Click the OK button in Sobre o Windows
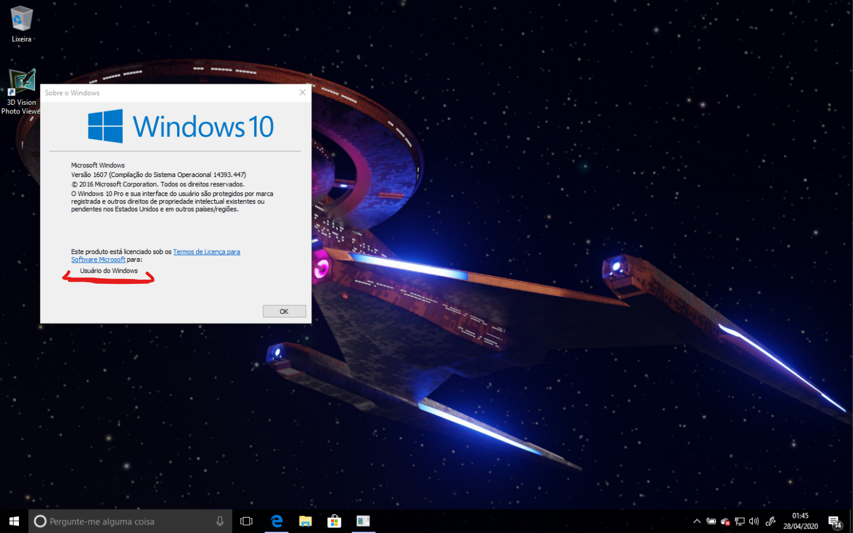 coord(284,311)
